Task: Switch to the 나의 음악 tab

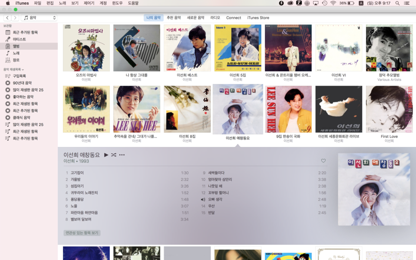Action: [153, 18]
